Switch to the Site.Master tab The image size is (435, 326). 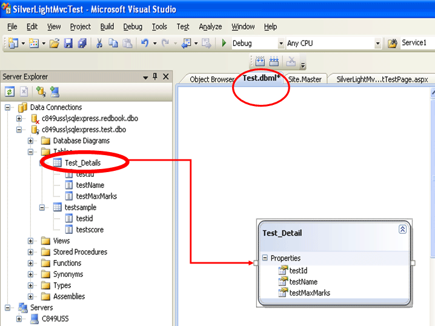pyautogui.click(x=305, y=79)
